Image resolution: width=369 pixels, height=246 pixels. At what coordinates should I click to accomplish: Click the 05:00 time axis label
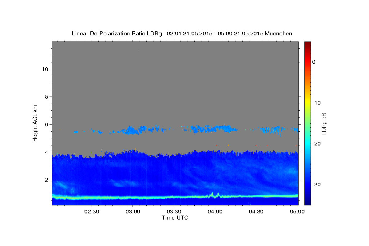[x=297, y=212]
